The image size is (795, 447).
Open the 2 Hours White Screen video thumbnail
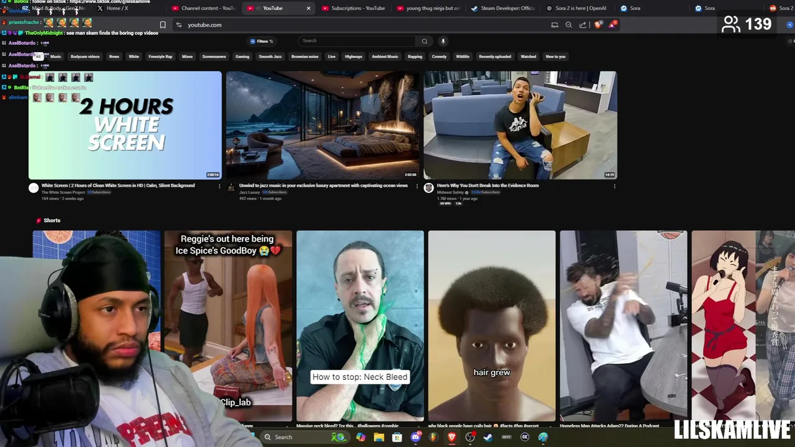(125, 125)
